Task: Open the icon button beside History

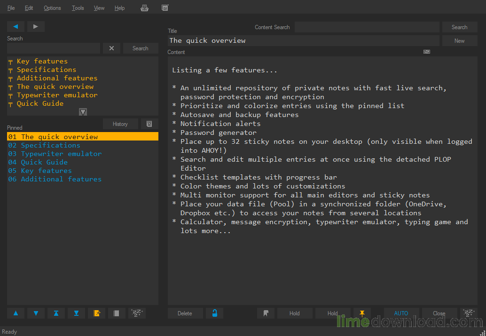Action: pos(149,124)
